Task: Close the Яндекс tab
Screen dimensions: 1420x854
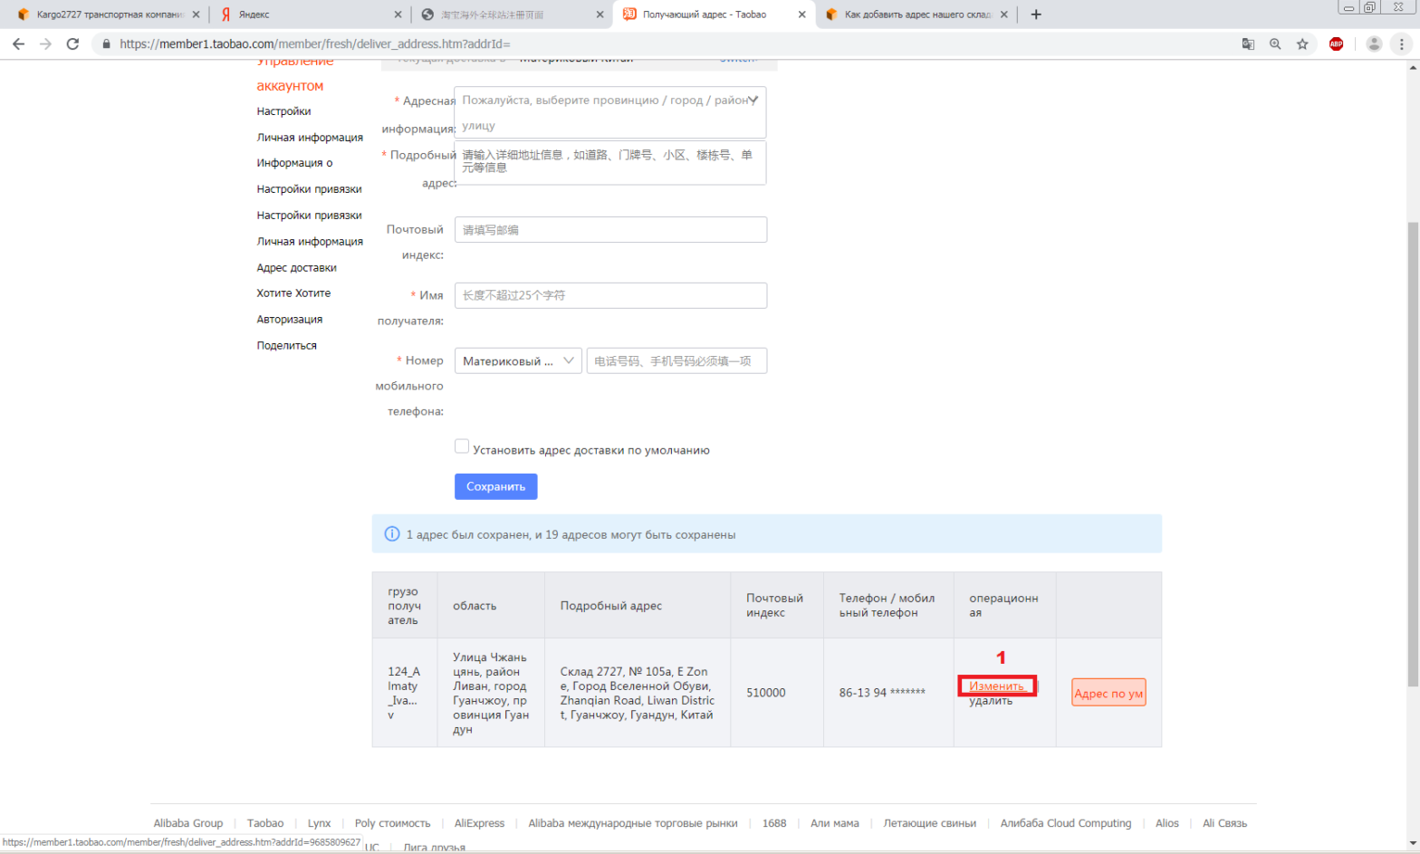Action: pos(398,14)
